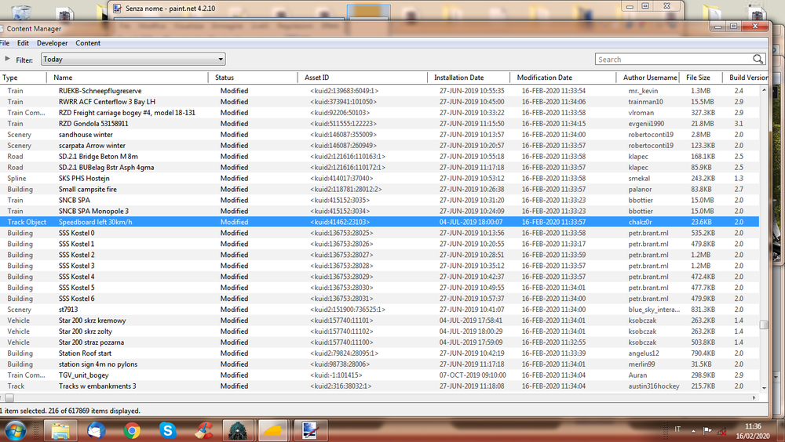Select SNCB SPA Monopole 3 train
Image resolution: width=785 pixels, height=442 pixels.
379,211
